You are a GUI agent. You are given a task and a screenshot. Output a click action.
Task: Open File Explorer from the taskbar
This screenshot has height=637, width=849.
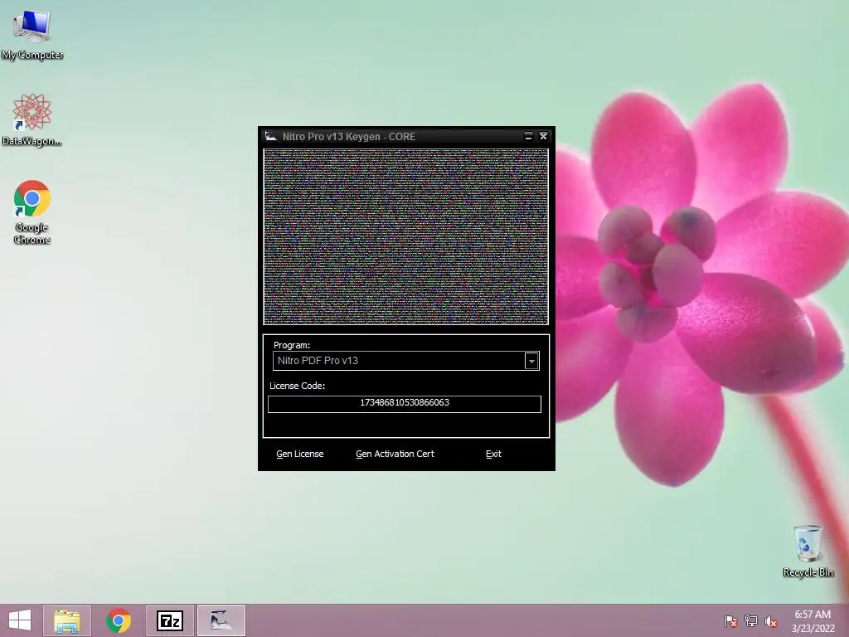click(67, 620)
